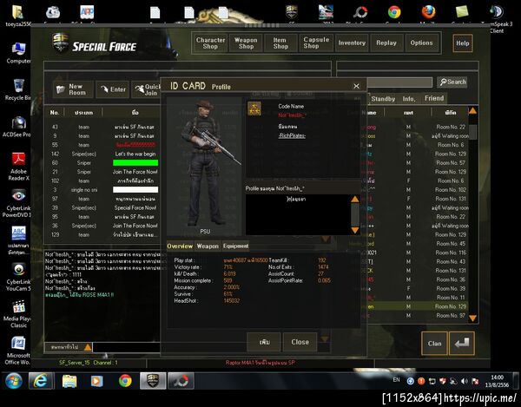The width and height of the screenshot is (521, 407).
Task: Click the return arrow icon button
Action: pos(462,344)
